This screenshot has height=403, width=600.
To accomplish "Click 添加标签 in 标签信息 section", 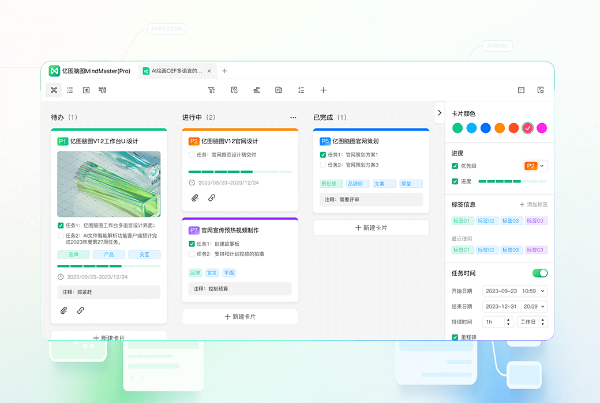I will (x=533, y=204).
